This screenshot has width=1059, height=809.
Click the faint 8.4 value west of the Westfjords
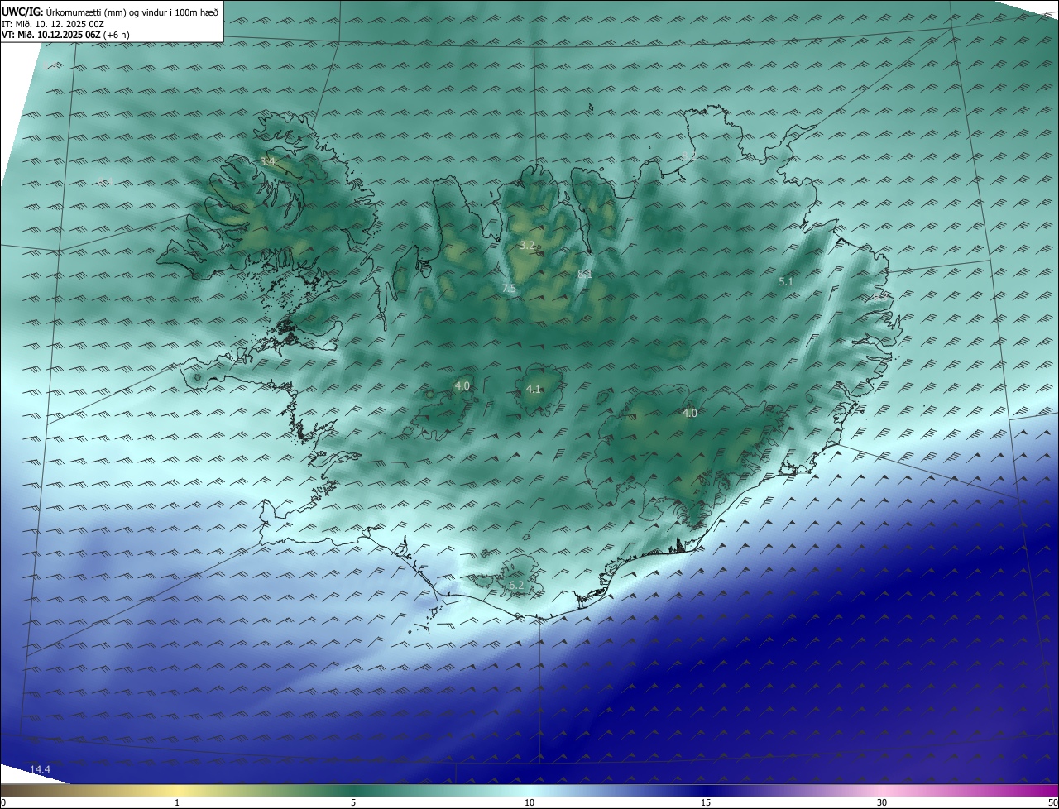(x=104, y=183)
